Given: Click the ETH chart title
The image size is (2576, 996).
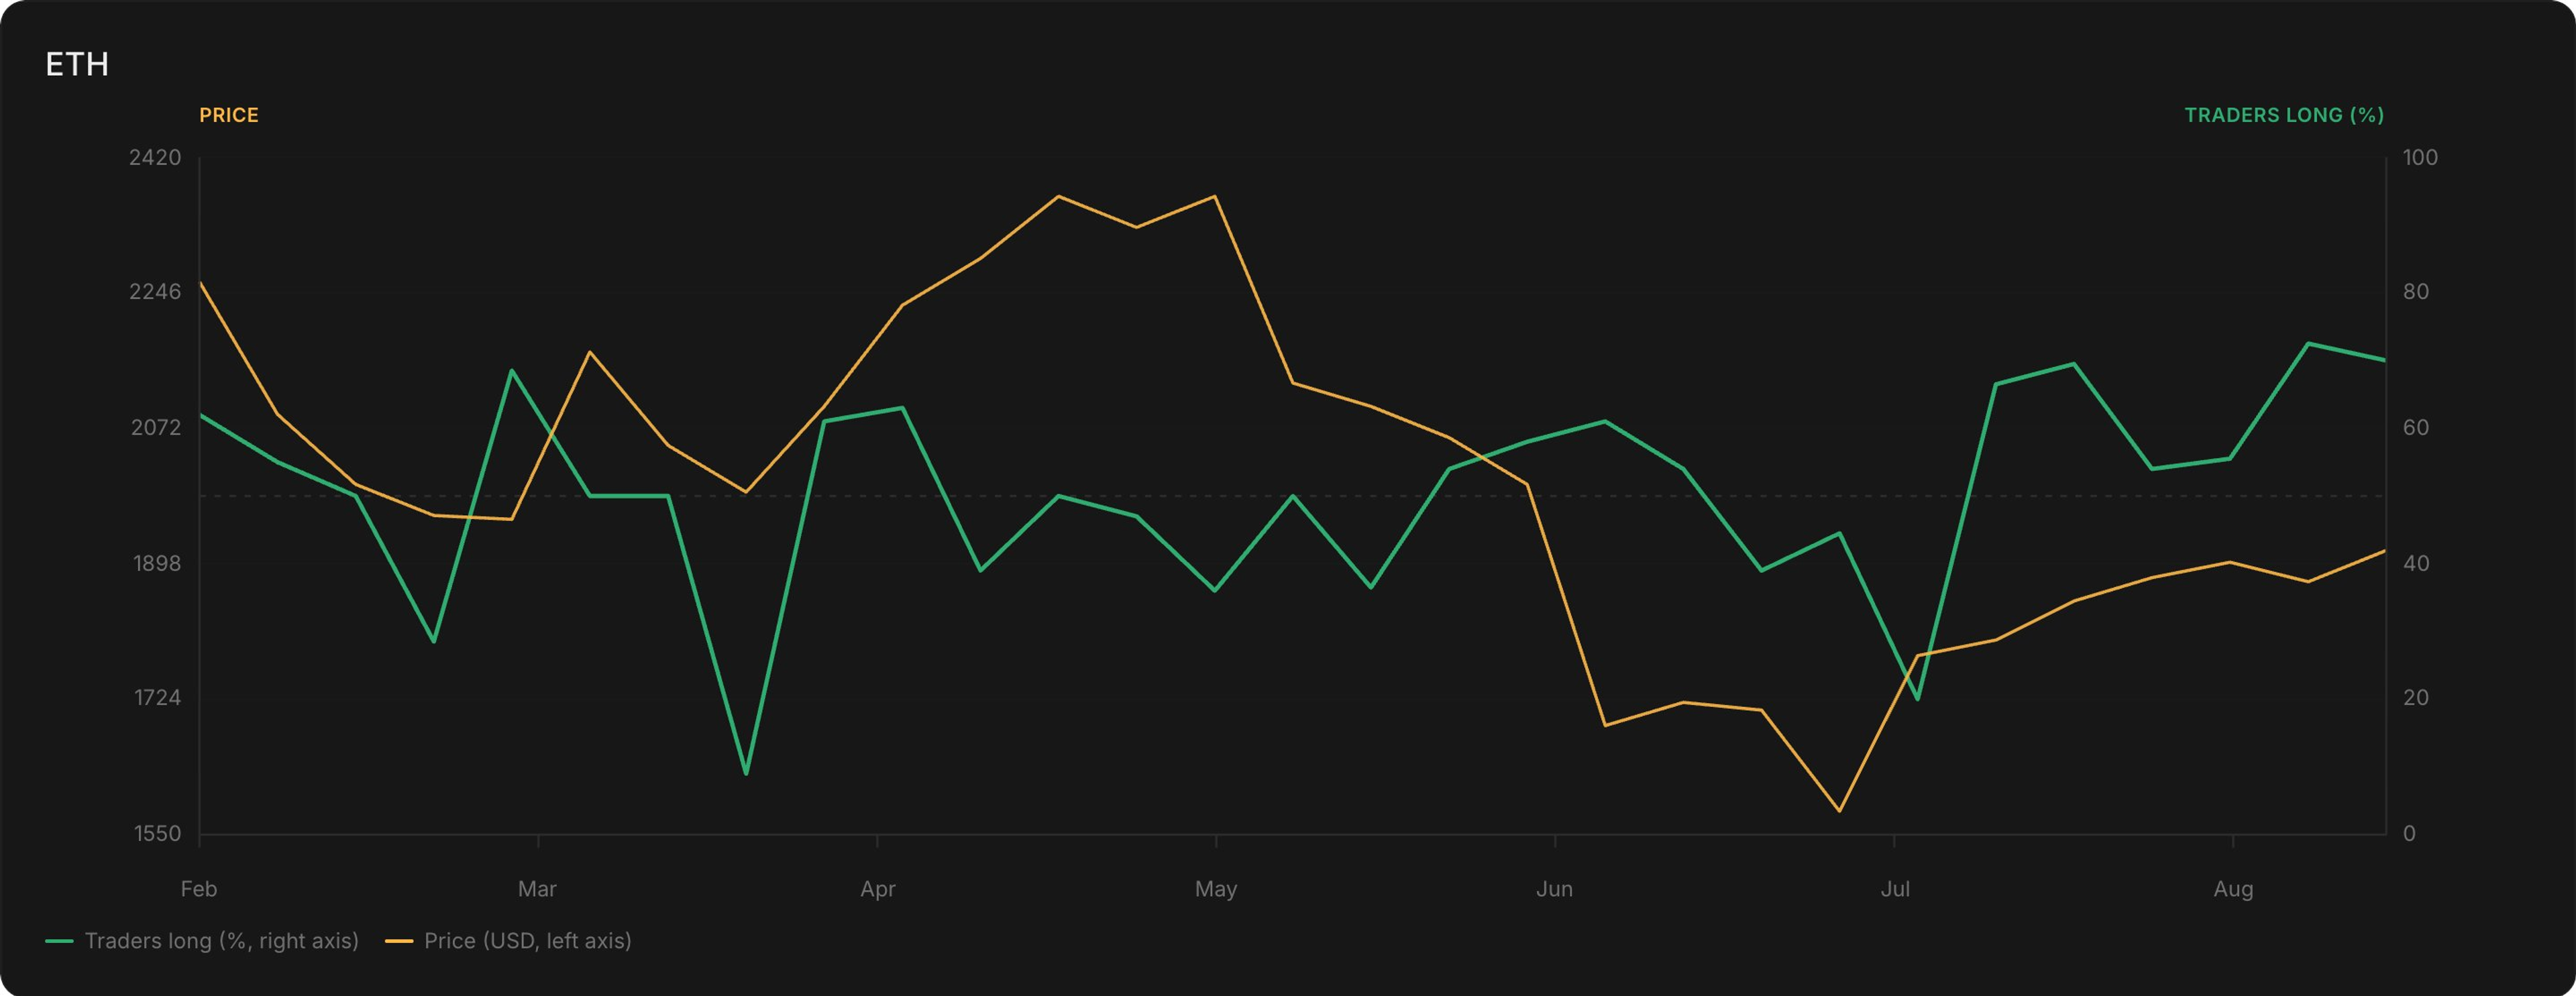Looking at the screenshot, I should (77, 65).
